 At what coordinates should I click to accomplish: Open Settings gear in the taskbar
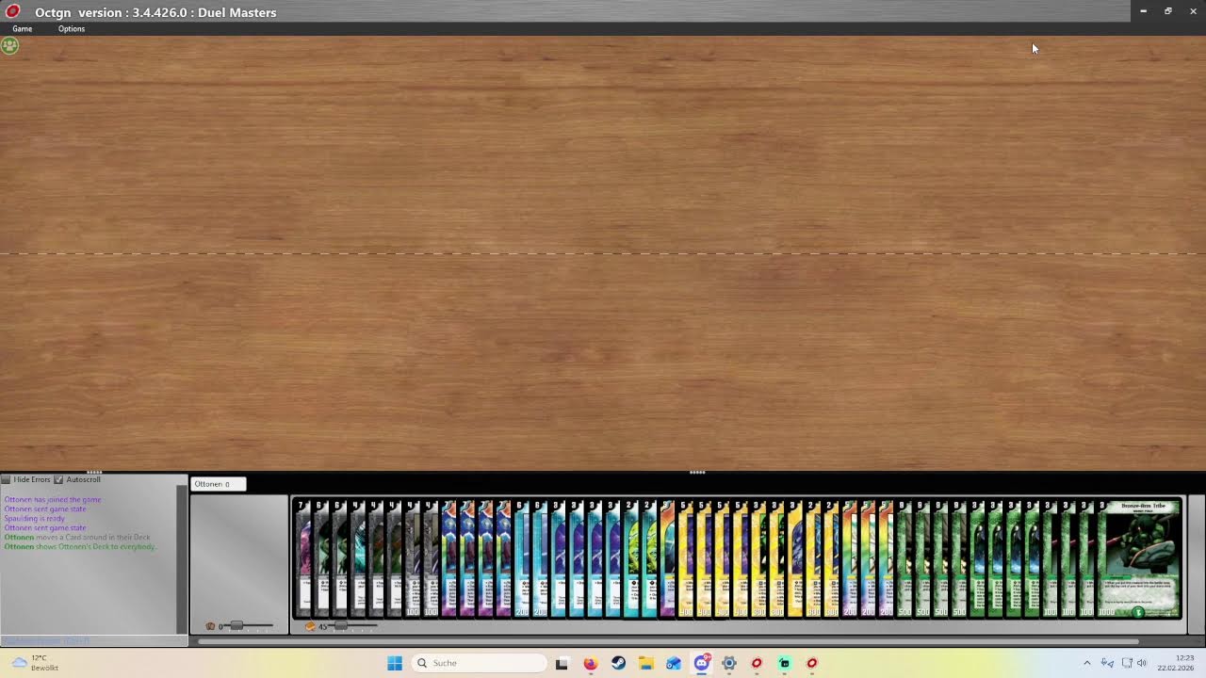coord(729,663)
